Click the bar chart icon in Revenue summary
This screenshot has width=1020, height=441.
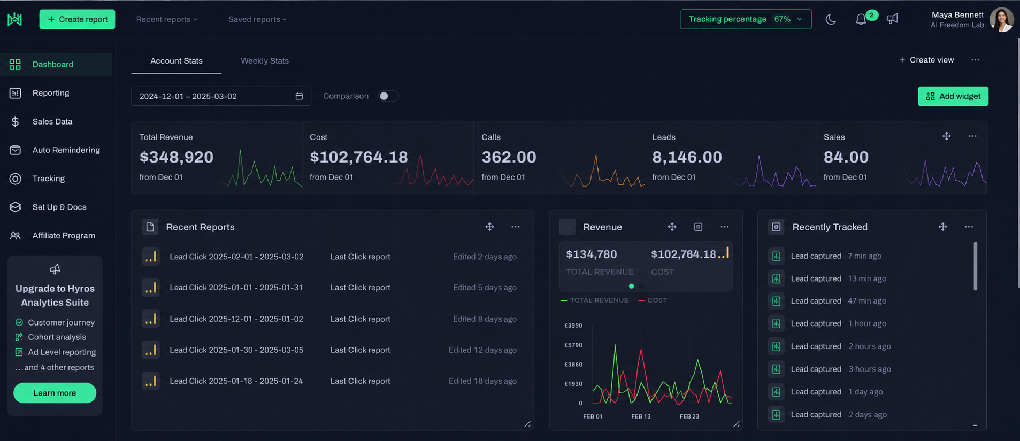pos(724,253)
